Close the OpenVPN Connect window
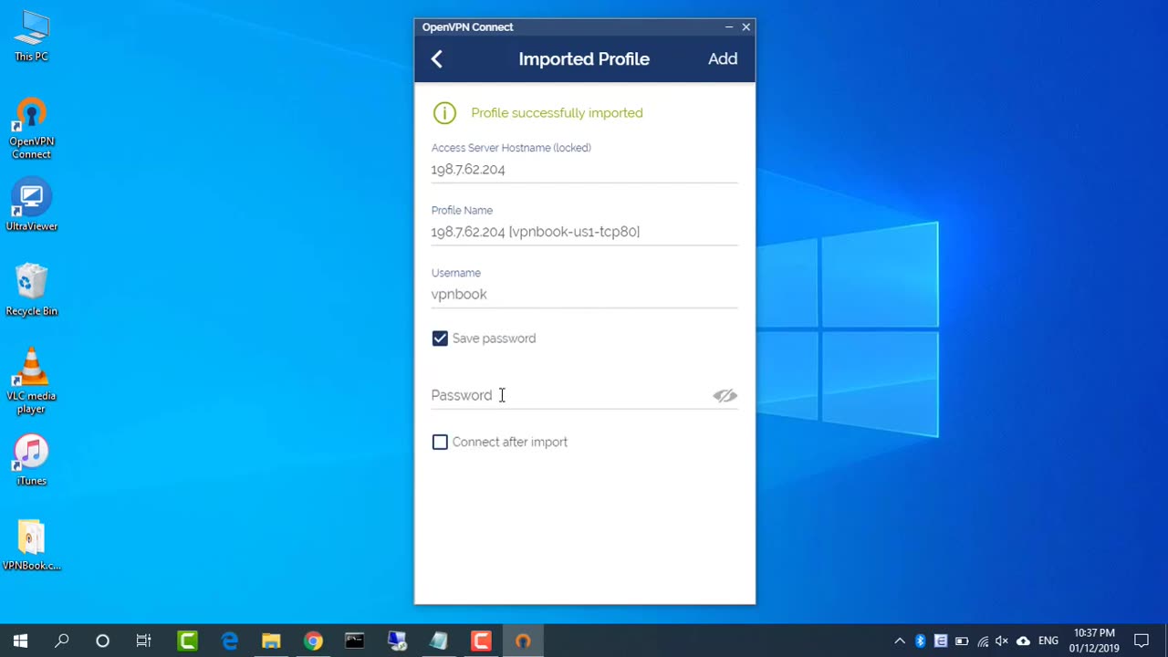1168x657 pixels. click(746, 27)
